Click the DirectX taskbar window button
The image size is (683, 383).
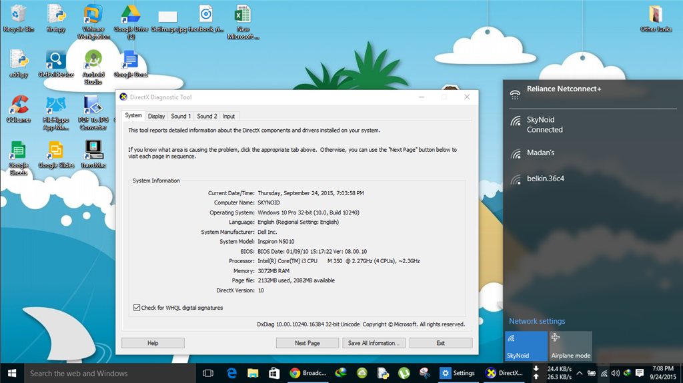[x=504, y=373]
